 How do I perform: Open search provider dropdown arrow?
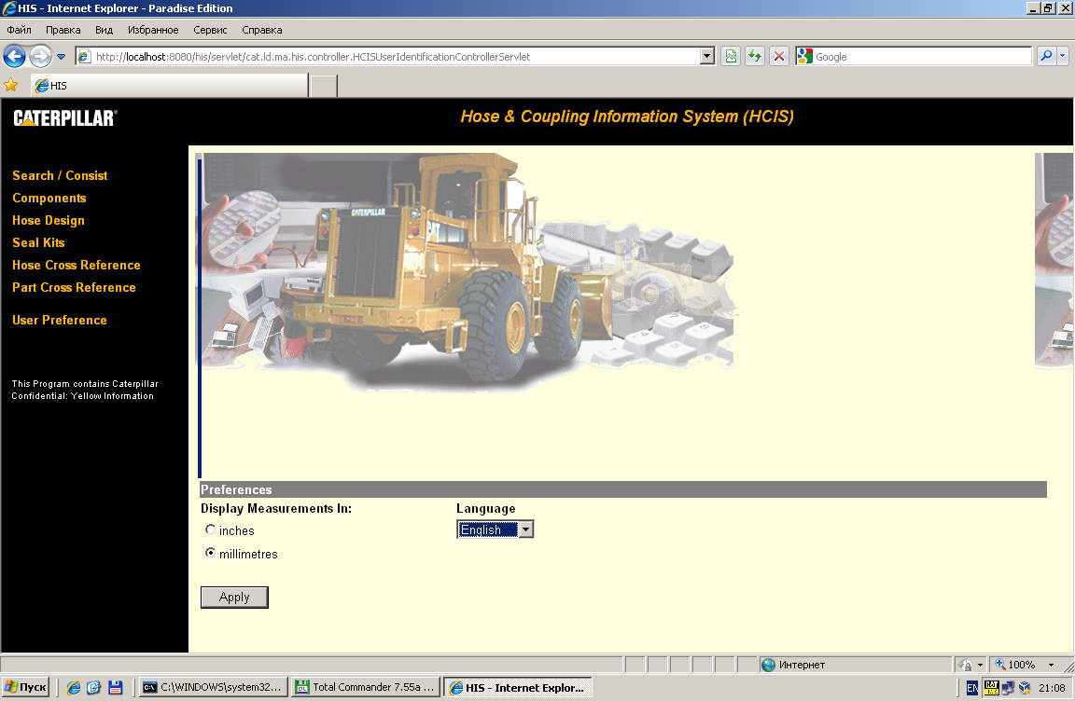pos(1063,56)
